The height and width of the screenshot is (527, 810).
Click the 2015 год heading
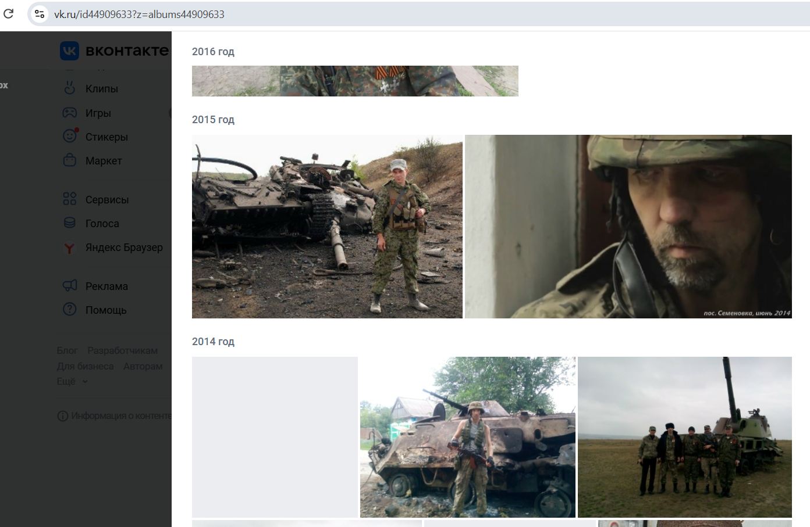tap(213, 120)
